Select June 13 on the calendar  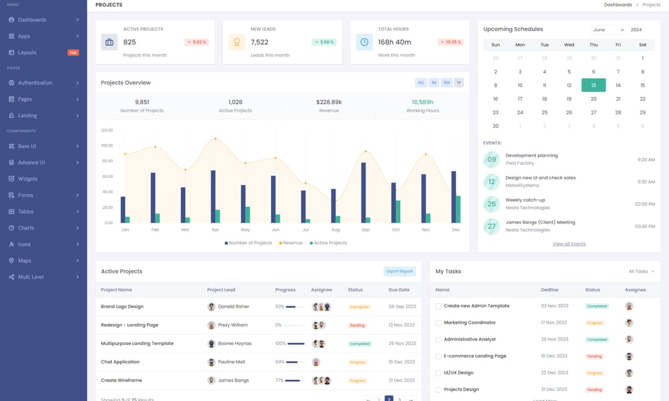point(594,85)
